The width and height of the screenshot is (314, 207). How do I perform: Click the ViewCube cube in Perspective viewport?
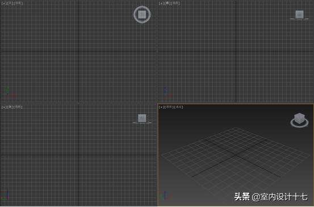(300, 118)
